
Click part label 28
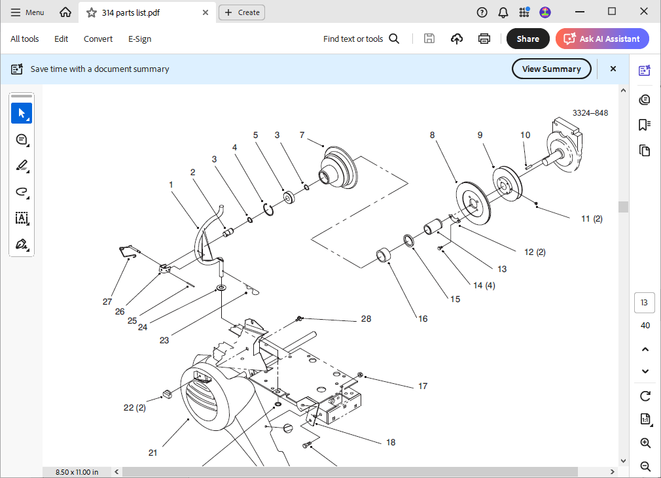click(366, 319)
